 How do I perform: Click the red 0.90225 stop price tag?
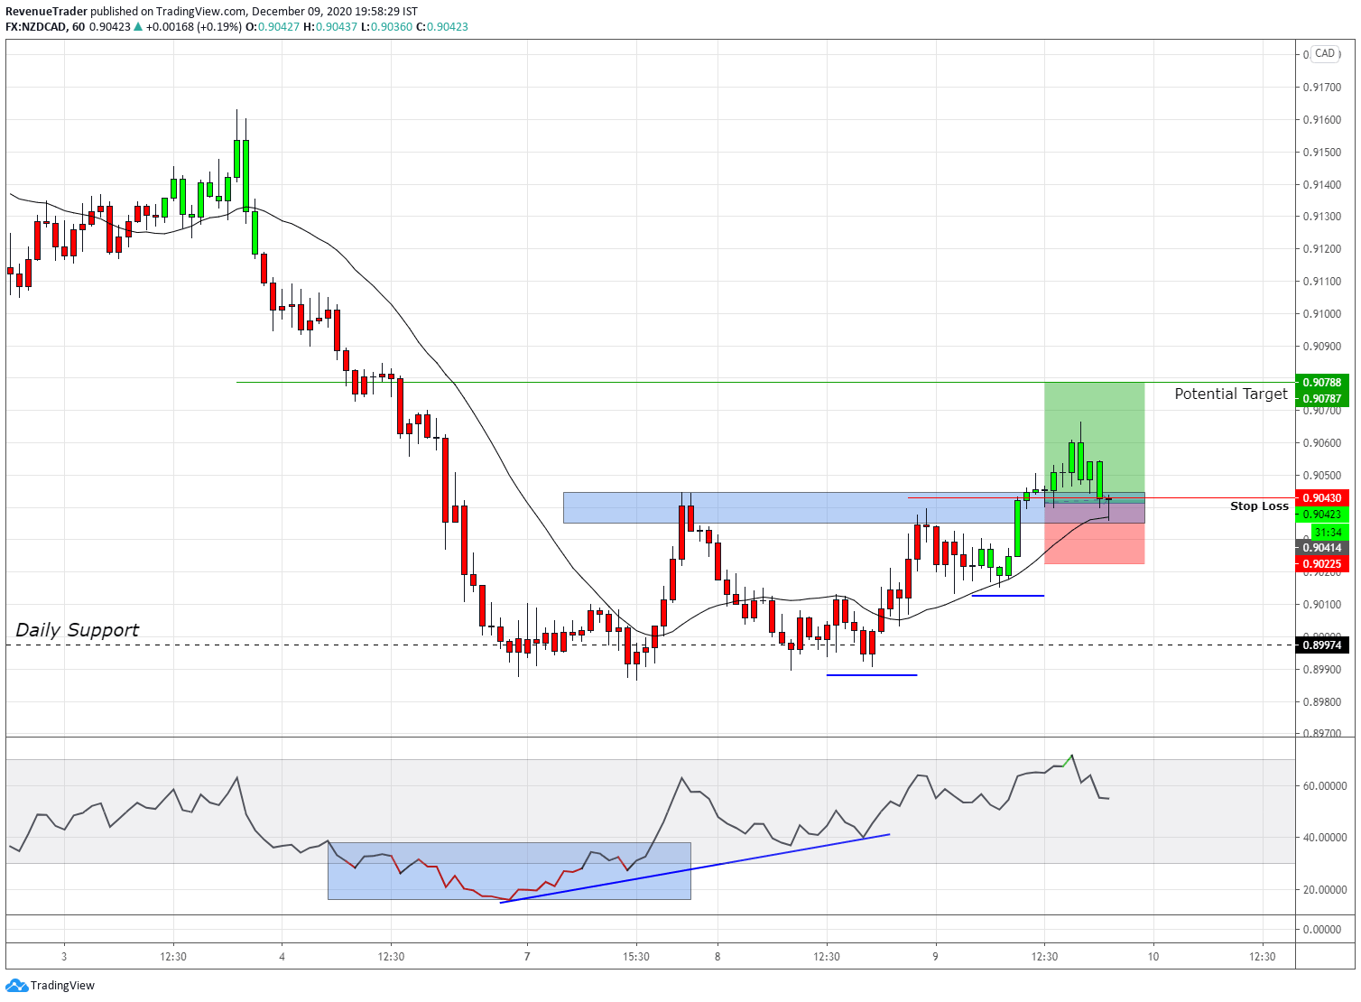click(1322, 564)
